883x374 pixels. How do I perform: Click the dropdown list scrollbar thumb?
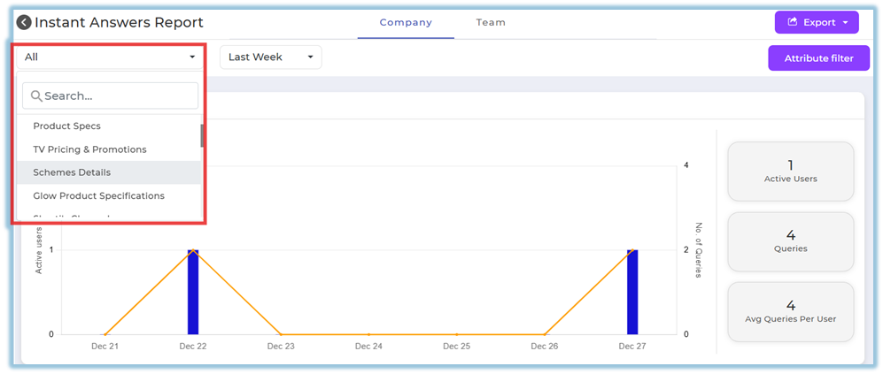pyautogui.click(x=202, y=135)
